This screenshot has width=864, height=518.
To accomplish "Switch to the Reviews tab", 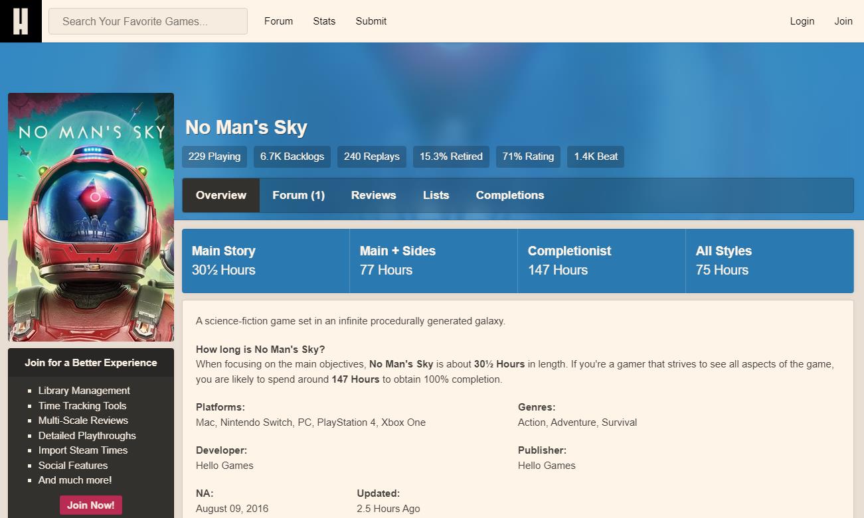I will pyautogui.click(x=373, y=195).
